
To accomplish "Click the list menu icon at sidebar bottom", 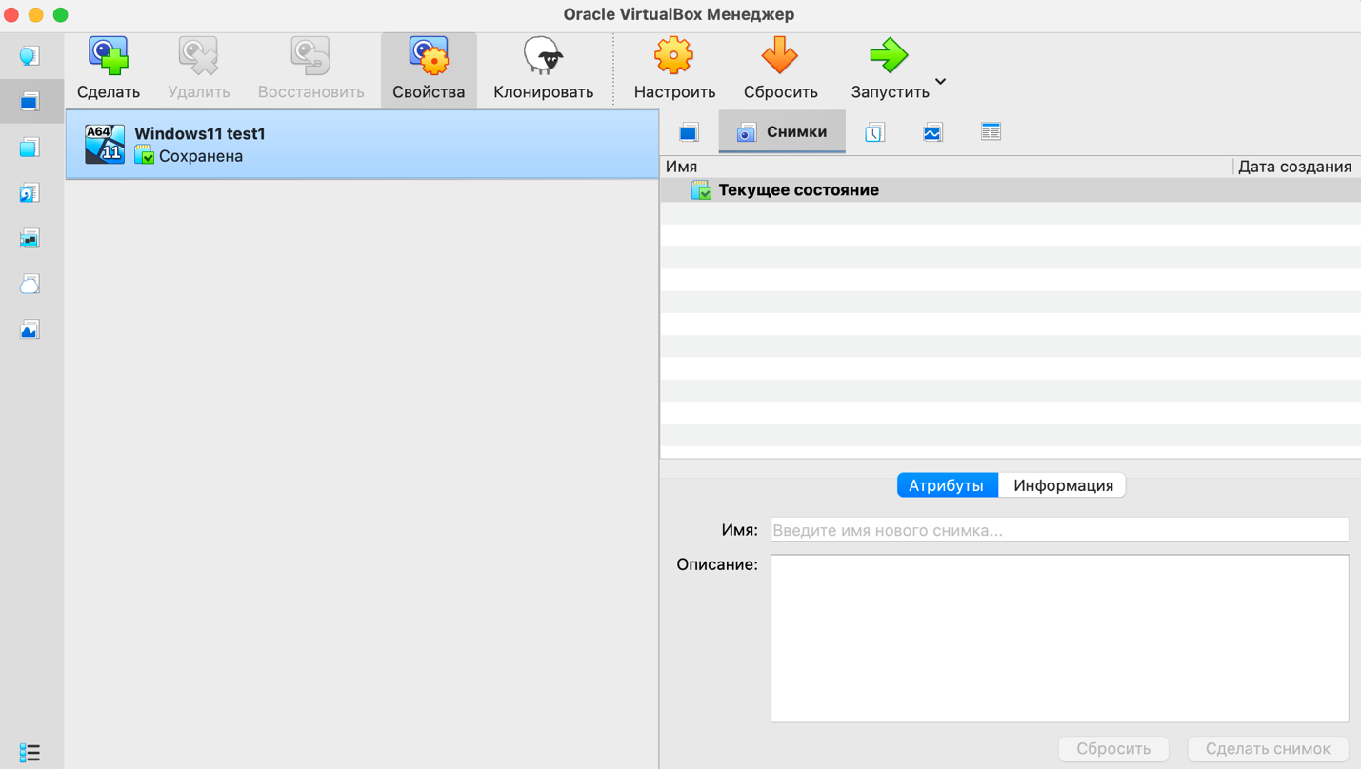I will (x=30, y=753).
